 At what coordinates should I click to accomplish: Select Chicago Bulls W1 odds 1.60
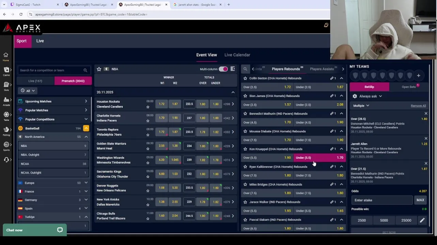pyautogui.click(x=162, y=216)
